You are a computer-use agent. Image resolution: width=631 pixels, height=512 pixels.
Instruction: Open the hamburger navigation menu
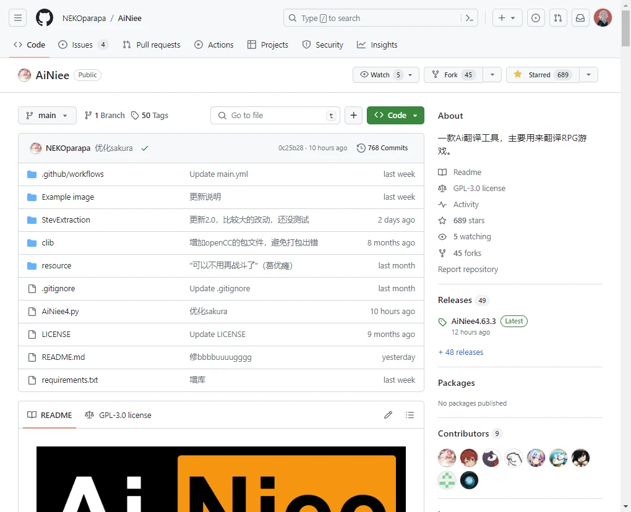tap(18, 18)
